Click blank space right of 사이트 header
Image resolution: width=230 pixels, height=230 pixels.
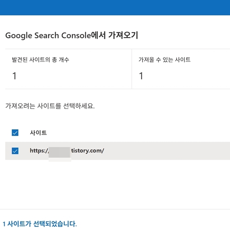pos(138,133)
